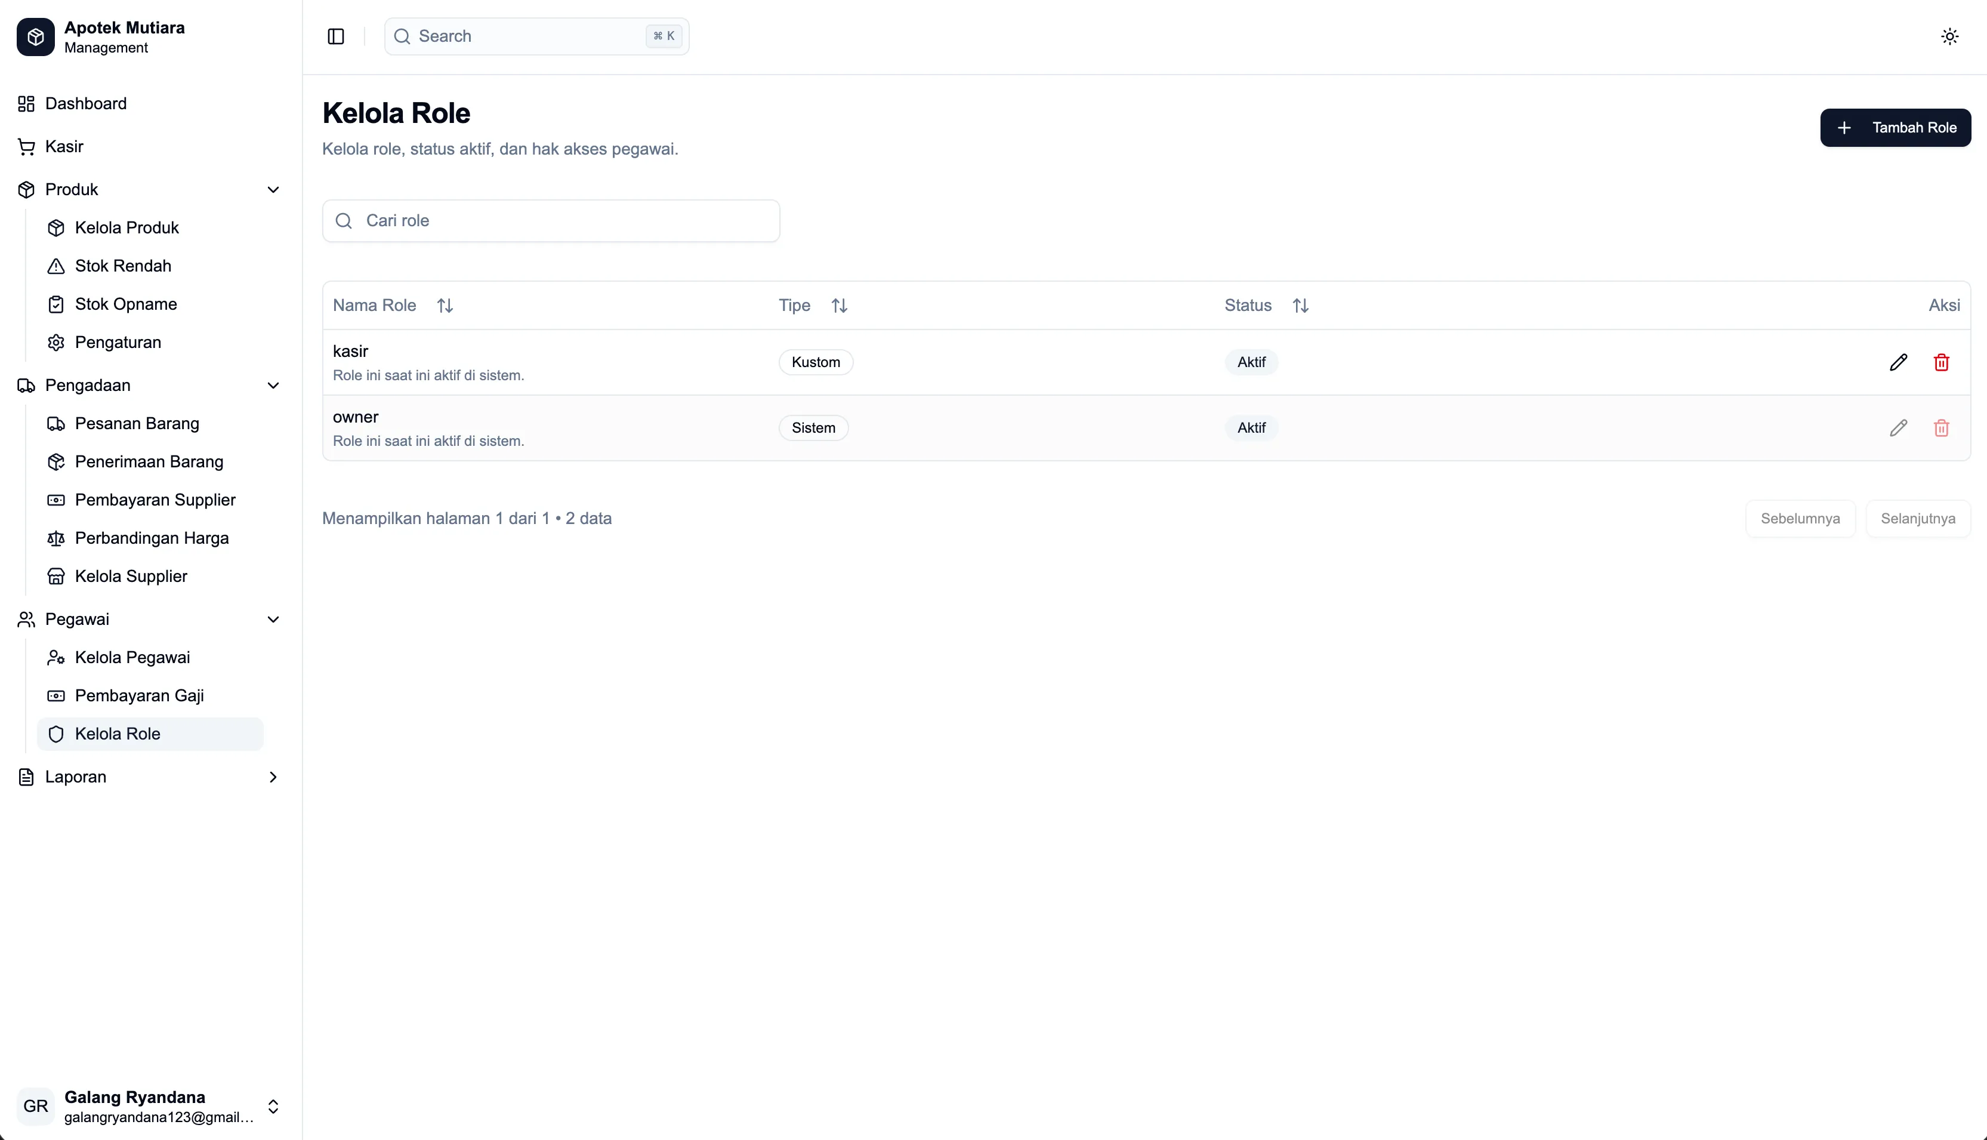Screen dimensions: 1987x1140
Task: Sort by Tipe column arrows
Action: click(839, 306)
